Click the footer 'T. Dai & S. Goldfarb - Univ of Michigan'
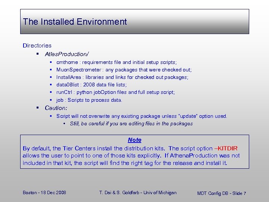Image resolution: width=269 pixels, height=202 pixels. (138, 193)
